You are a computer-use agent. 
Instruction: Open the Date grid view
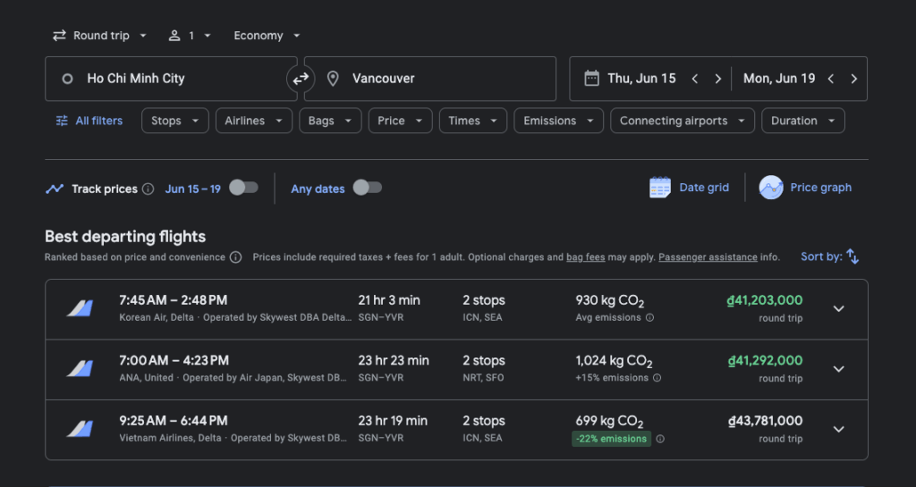690,188
